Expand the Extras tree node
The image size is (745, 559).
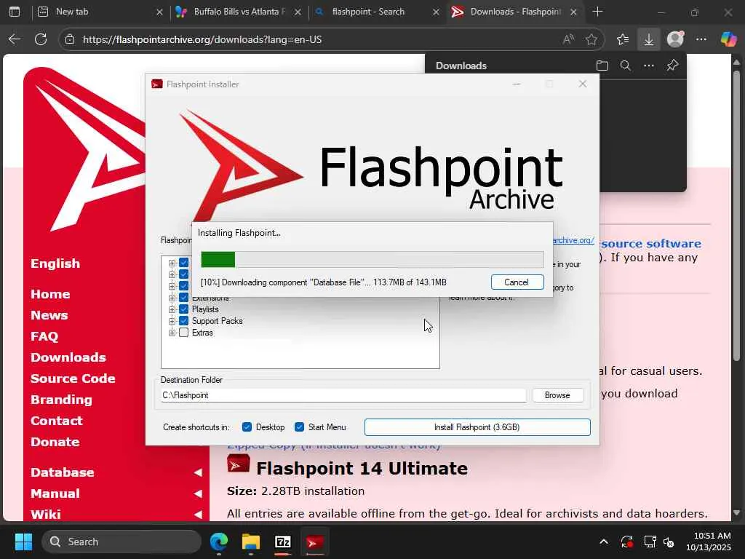point(172,333)
